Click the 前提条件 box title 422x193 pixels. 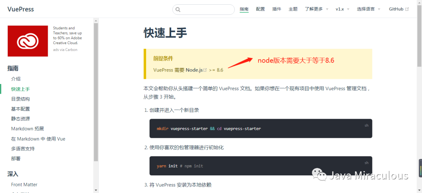click(163, 59)
